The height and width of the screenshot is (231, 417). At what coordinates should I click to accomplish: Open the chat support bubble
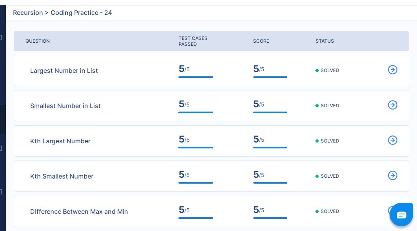pyautogui.click(x=401, y=215)
